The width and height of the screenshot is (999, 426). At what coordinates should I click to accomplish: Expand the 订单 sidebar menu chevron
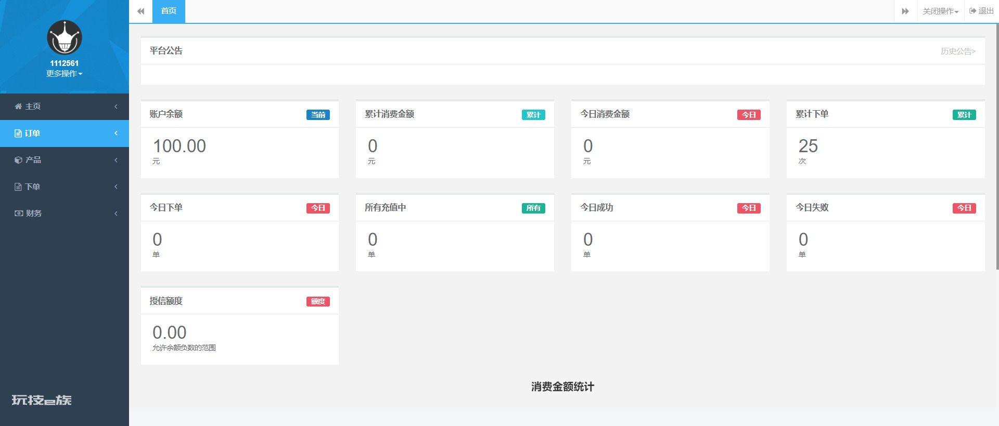[116, 134]
